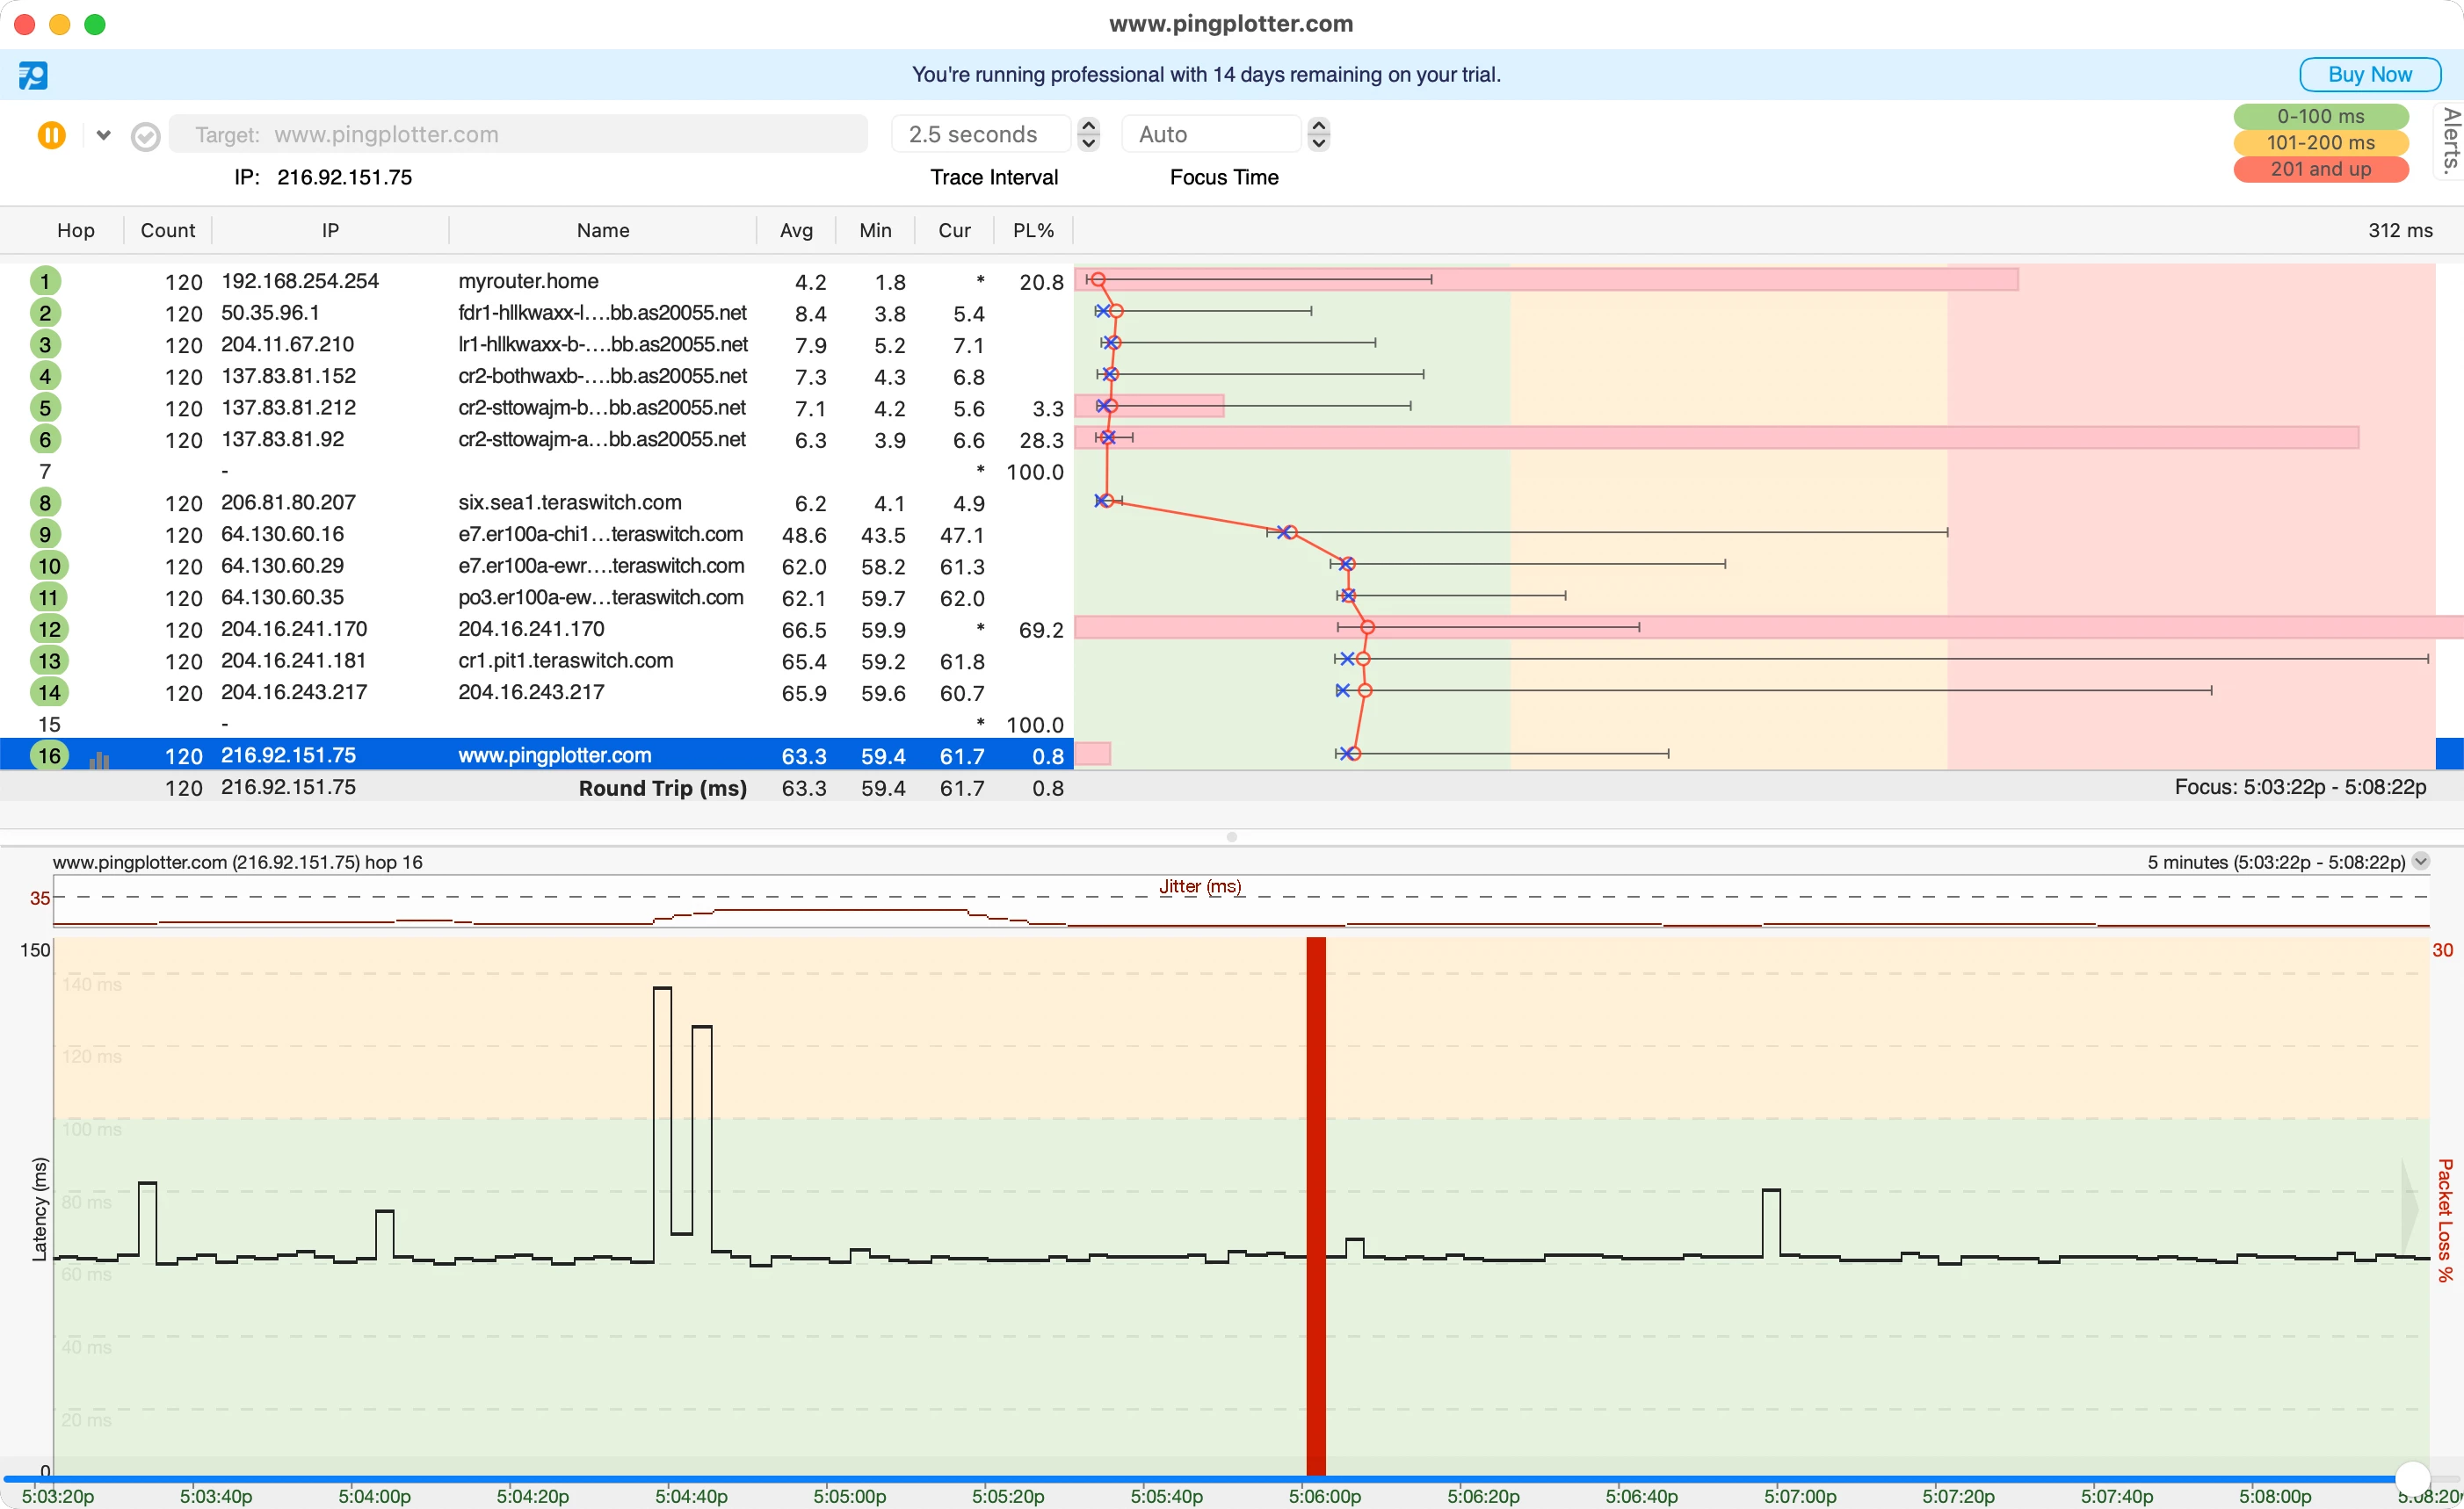Open the Trace Interval combo box

[981, 134]
